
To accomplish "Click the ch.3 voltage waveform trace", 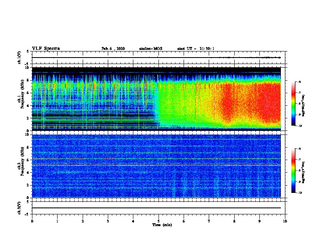I will coord(156,208).
